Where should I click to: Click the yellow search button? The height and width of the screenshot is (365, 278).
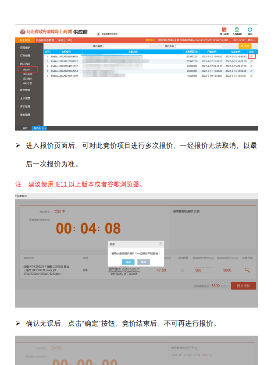coord(245,46)
